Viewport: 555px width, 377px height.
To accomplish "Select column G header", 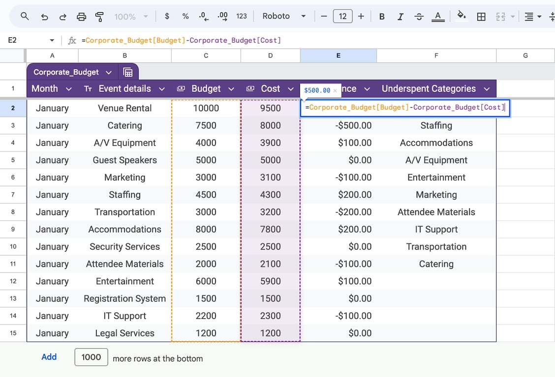I will pyautogui.click(x=525, y=55).
